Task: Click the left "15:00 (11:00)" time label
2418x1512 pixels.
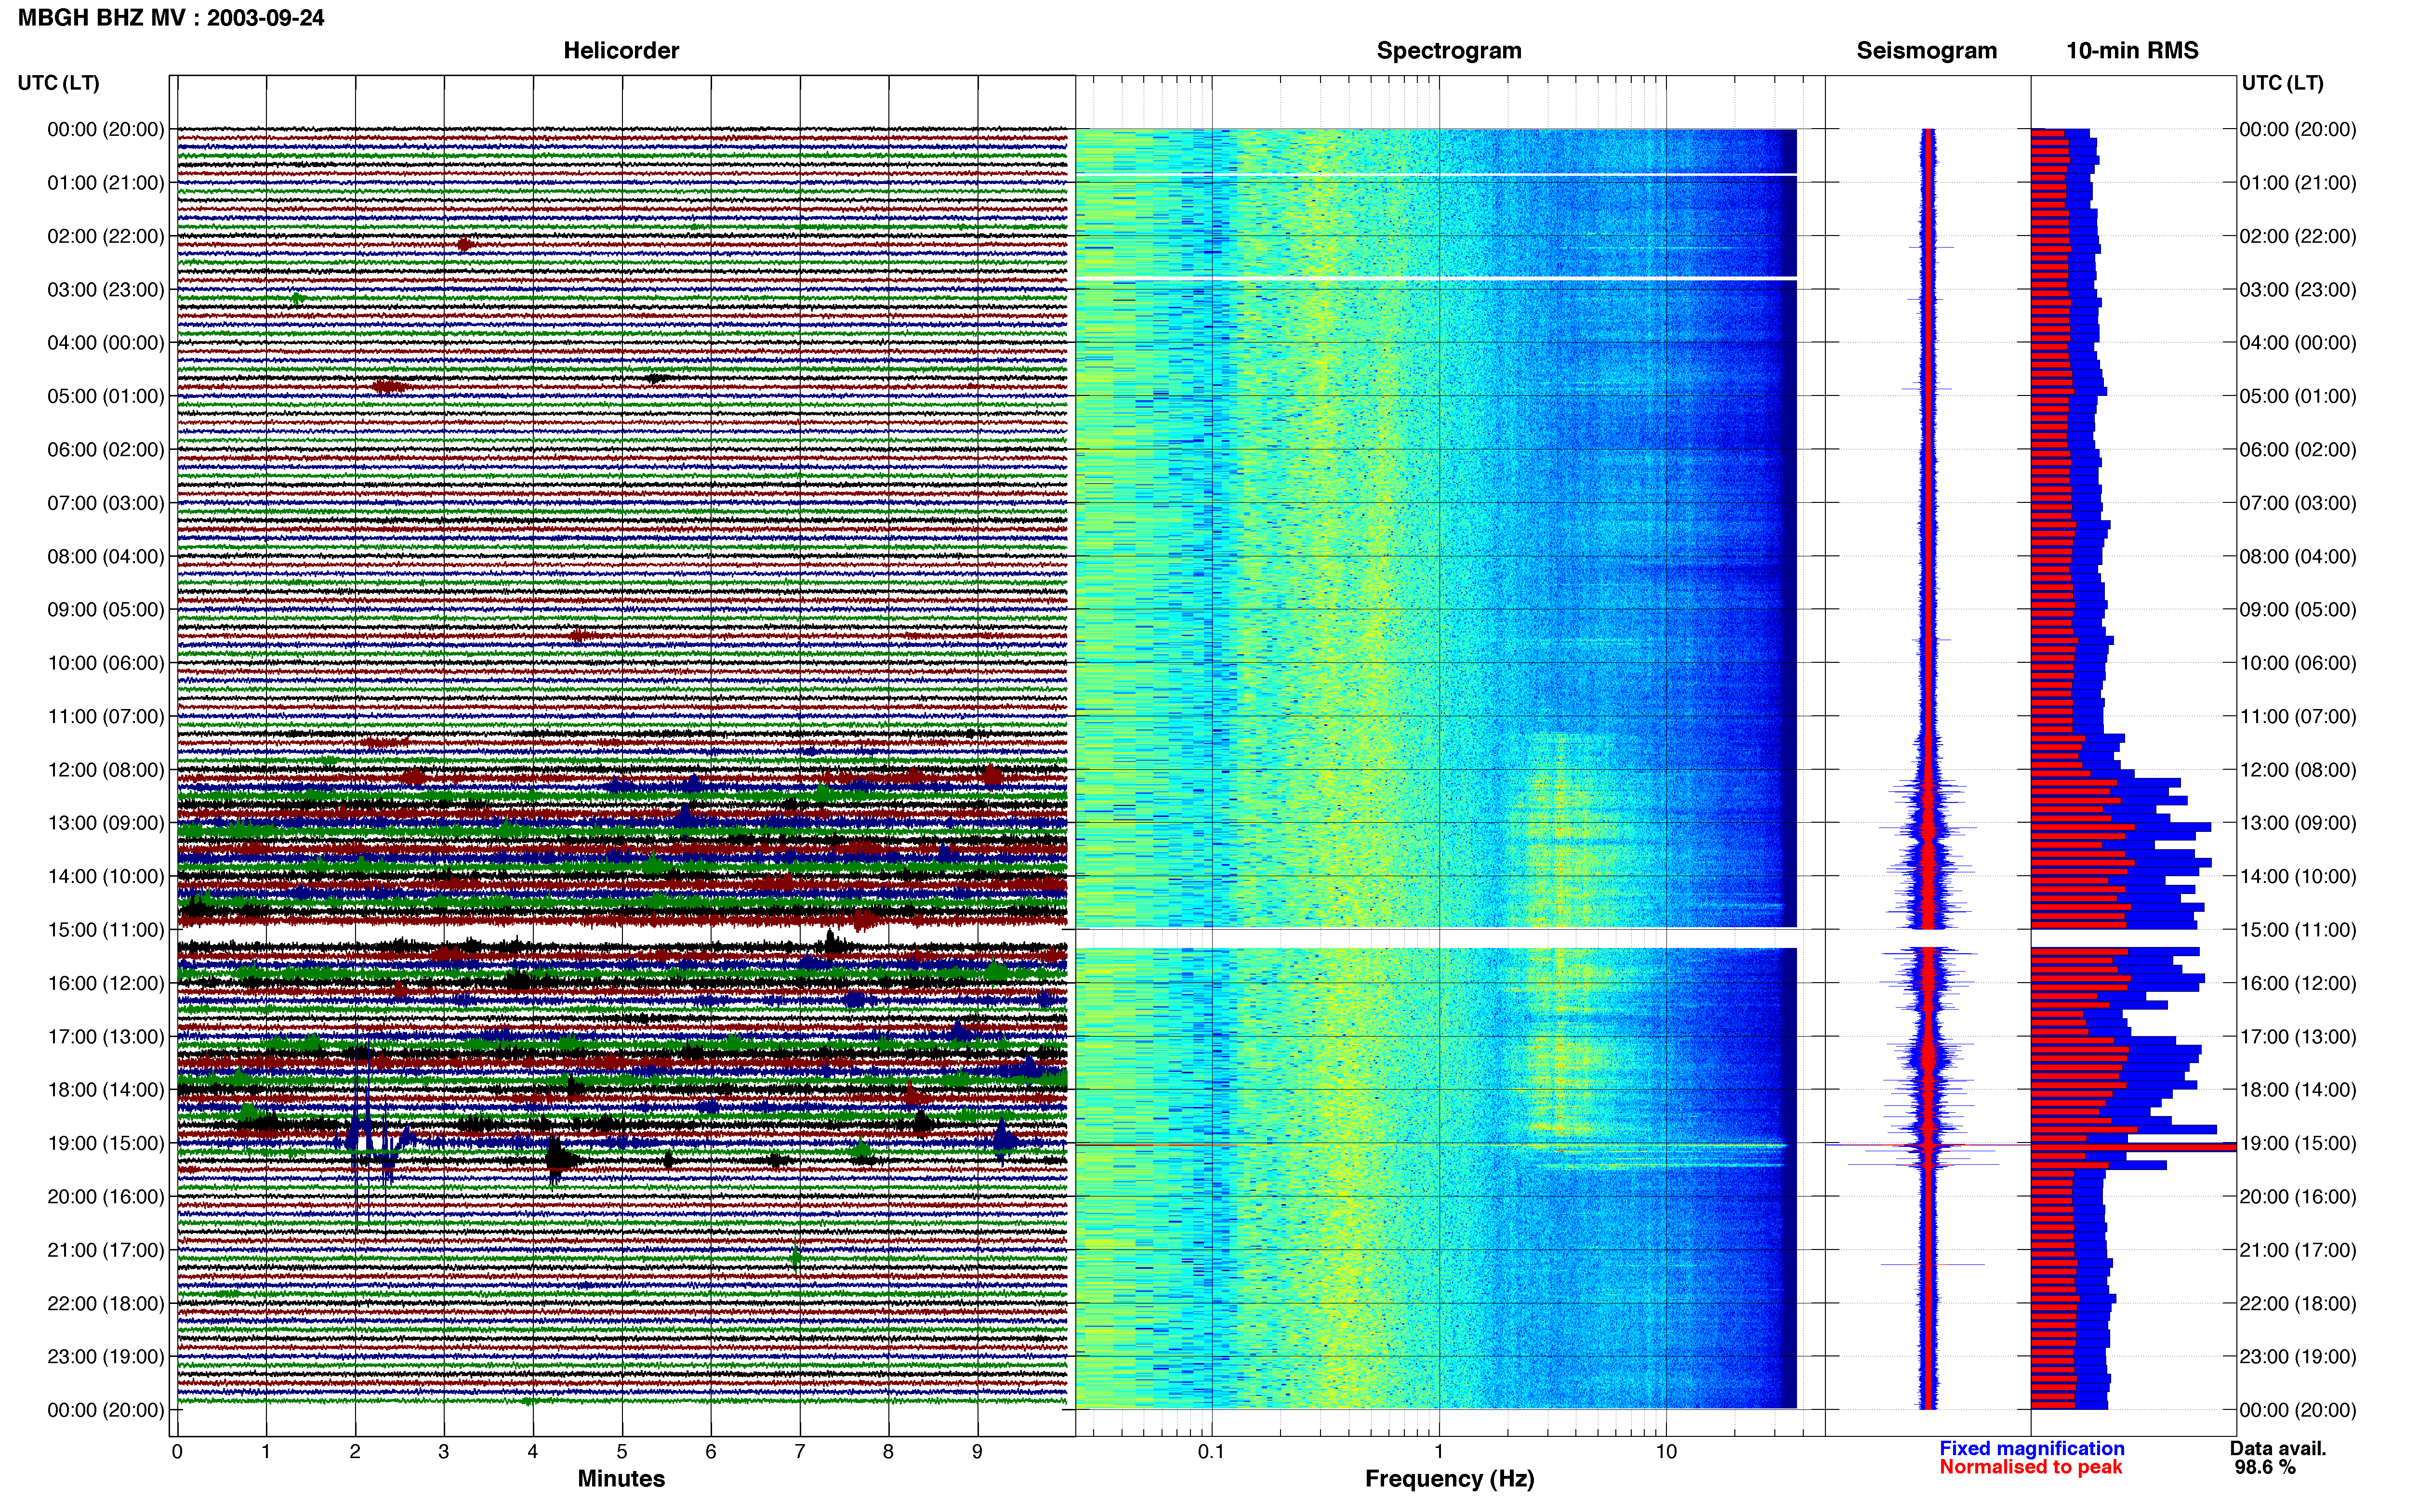Action: tap(106, 930)
